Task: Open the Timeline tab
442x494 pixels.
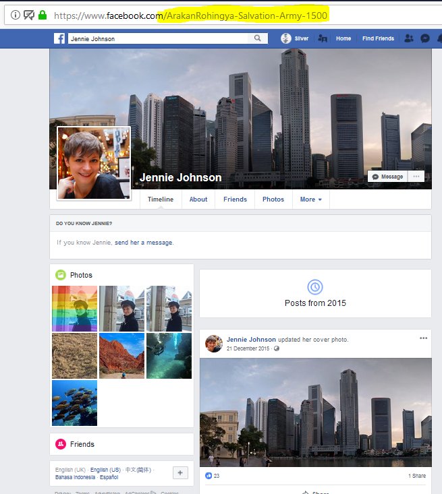Action: (161, 199)
